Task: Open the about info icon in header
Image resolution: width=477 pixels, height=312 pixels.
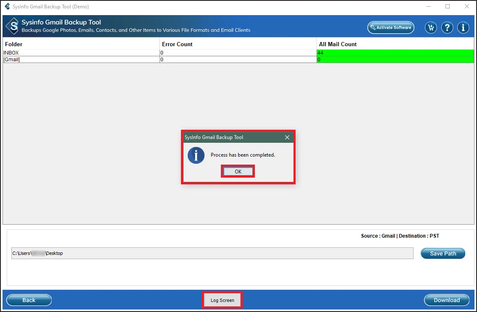Action: click(x=463, y=28)
